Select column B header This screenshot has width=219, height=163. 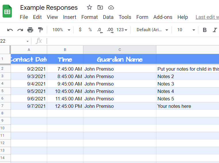point(65,49)
